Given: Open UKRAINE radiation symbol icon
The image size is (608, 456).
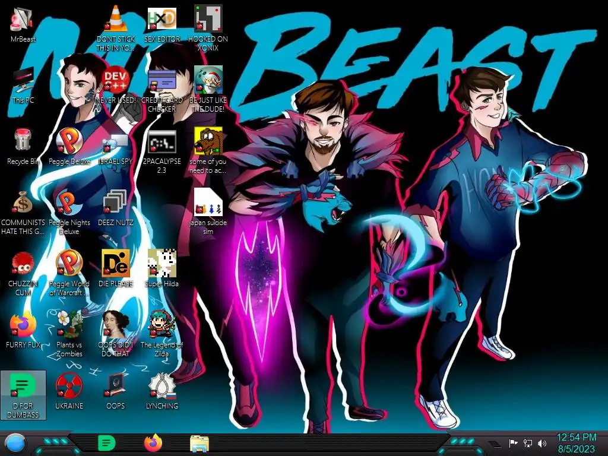Looking at the screenshot, I should 69,386.
